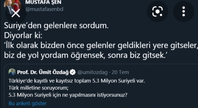Open the three-dot more options menu
The height and width of the screenshot is (108, 198).
[x=184, y=11]
